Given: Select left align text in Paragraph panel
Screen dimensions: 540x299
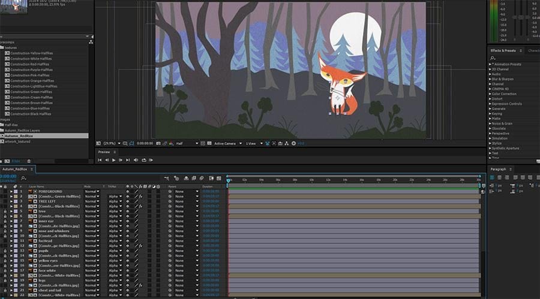Looking at the screenshot, I should pyautogui.click(x=492, y=177).
